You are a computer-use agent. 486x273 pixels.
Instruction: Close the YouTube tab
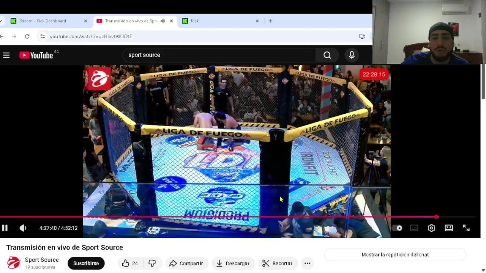coord(171,21)
